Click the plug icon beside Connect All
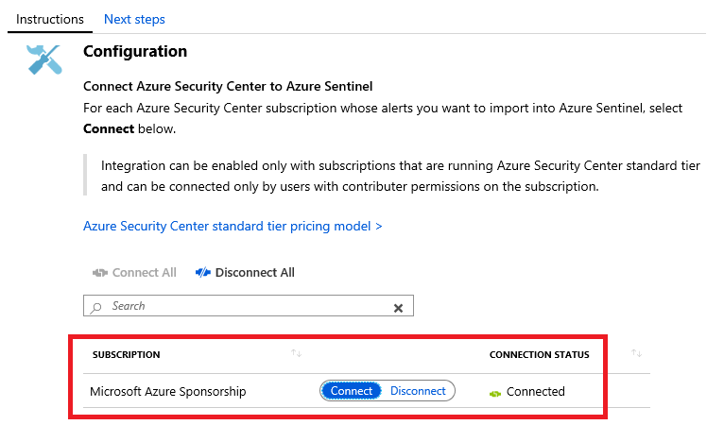 [x=100, y=273]
